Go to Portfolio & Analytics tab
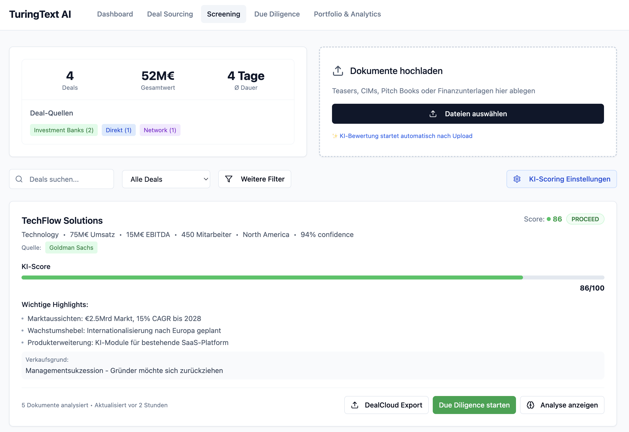Viewport: 629px width, 432px height. click(x=347, y=14)
